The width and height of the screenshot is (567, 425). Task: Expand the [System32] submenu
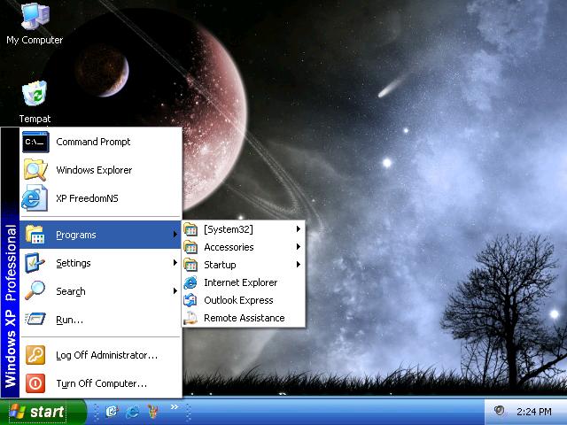click(x=241, y=229)
